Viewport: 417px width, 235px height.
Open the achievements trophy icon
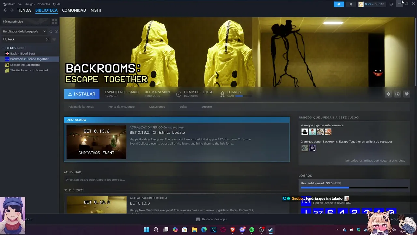pos(223,94)
